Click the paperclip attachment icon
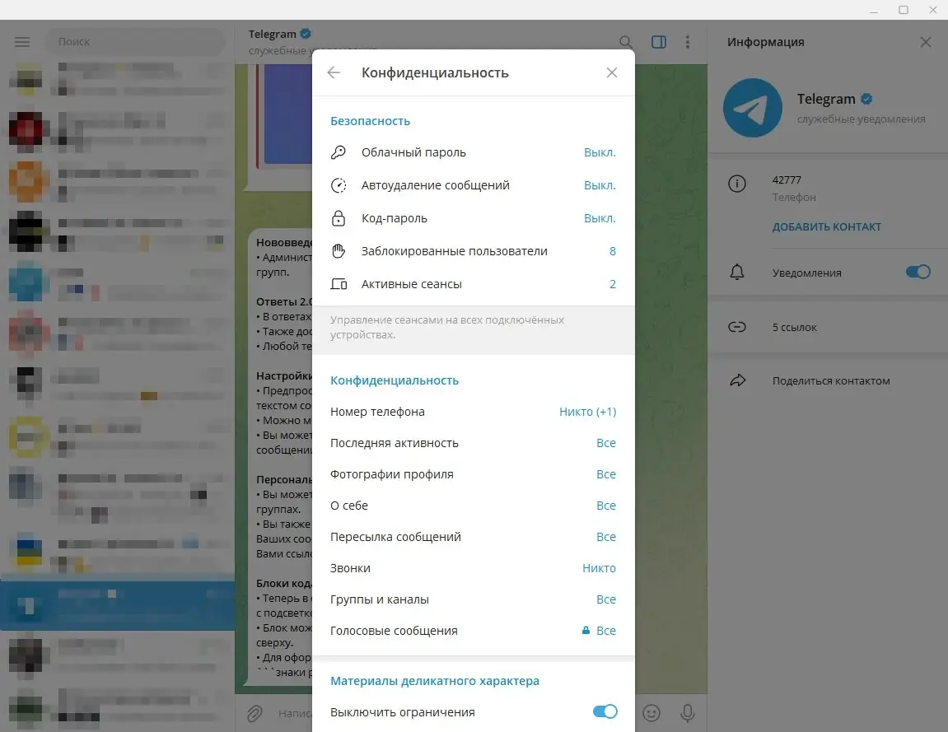This screenshot has width=948, height=732. 255,712
